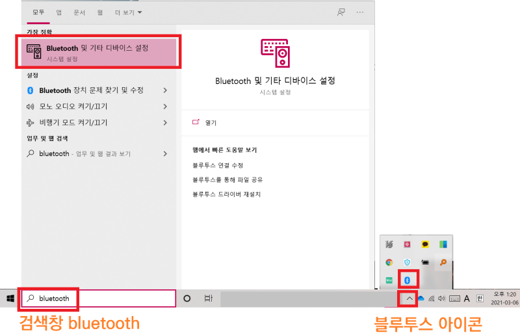
Task: Click the speaker icon beside 모노 오디오
Action: point(30,107)
